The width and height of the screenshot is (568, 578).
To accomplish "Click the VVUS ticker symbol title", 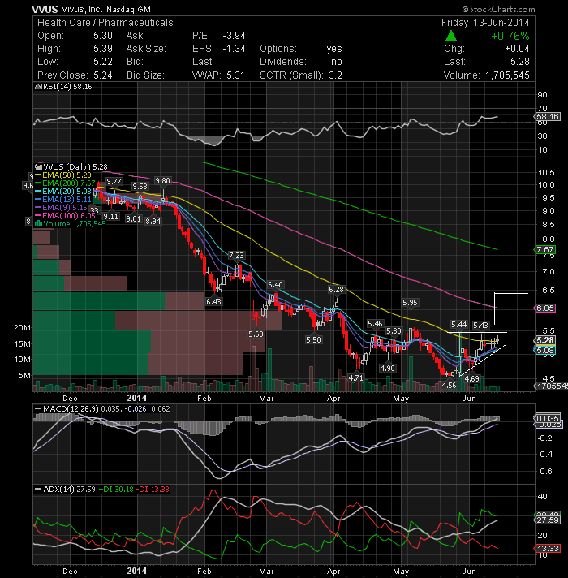I will coord(45,9).
